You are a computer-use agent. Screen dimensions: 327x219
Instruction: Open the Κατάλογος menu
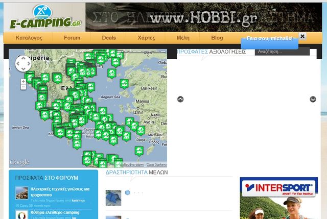tap(29, 38)
